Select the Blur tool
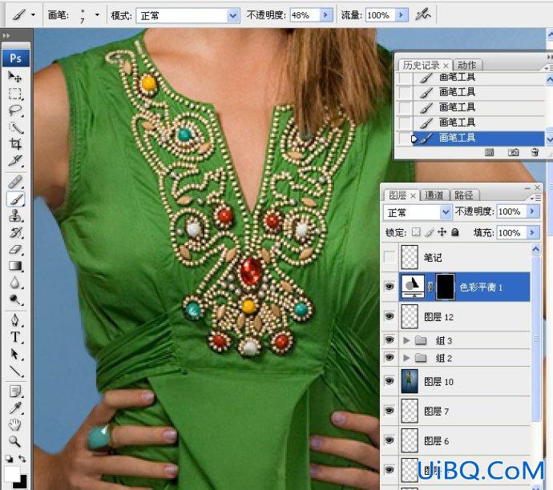The height and width of the screenshot is (490, 553). click(14, 283)
